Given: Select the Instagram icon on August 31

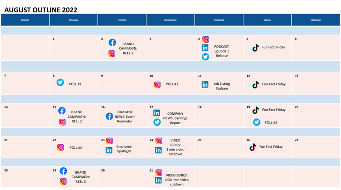Looking at the screenshot, I should 159,172.
